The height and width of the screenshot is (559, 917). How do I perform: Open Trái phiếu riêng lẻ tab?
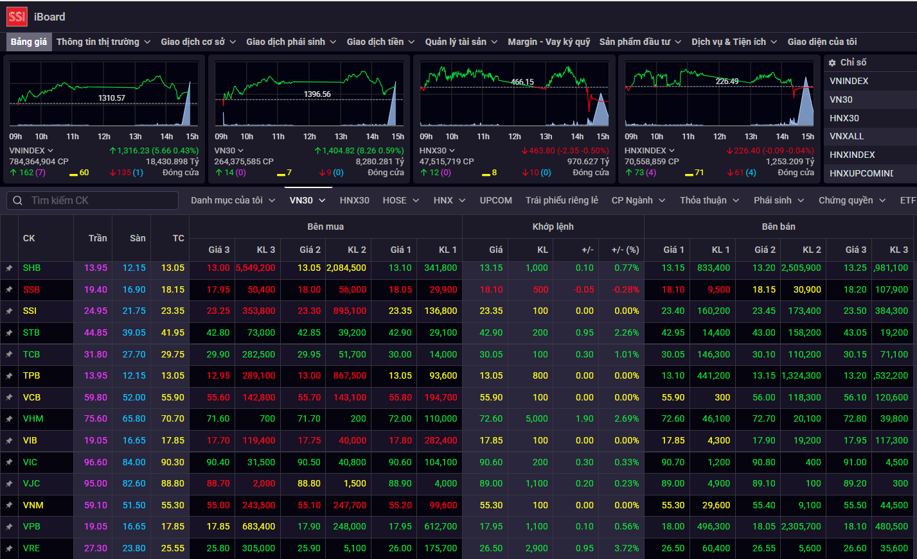click(562, 200)
